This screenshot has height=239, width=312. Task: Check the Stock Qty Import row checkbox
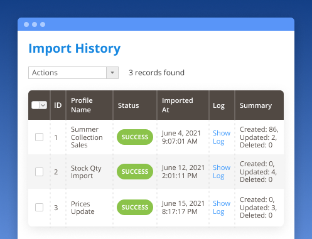(39, 172)
